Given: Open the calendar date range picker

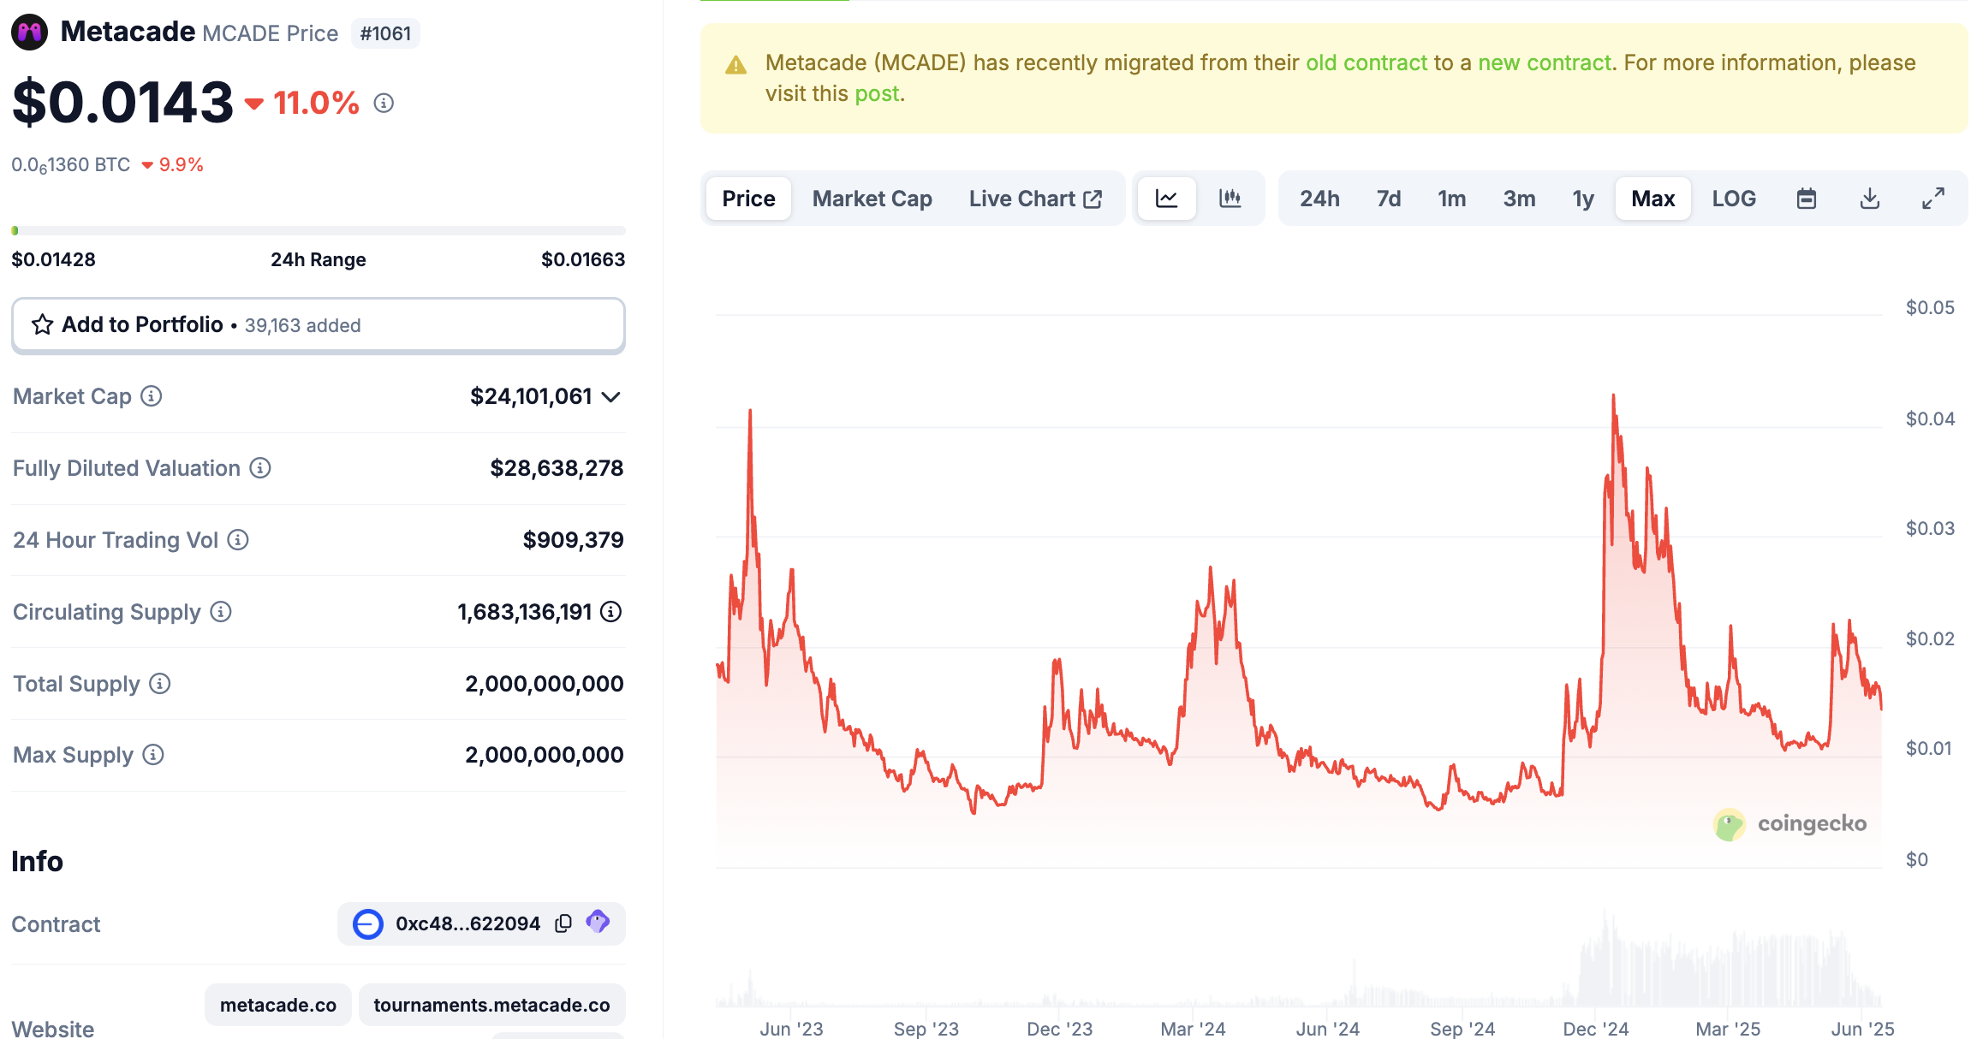Looking at the screenshot, I should tap(1806, 199).
